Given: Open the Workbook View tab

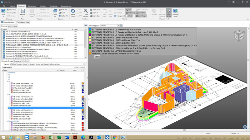Looking at the screenshot, I should tap(22, 22).
